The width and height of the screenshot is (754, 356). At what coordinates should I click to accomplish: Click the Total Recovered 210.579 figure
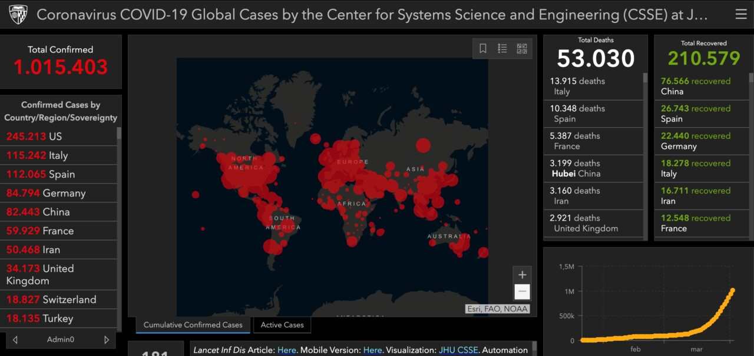pyautogui.click(x=704, y=58)
